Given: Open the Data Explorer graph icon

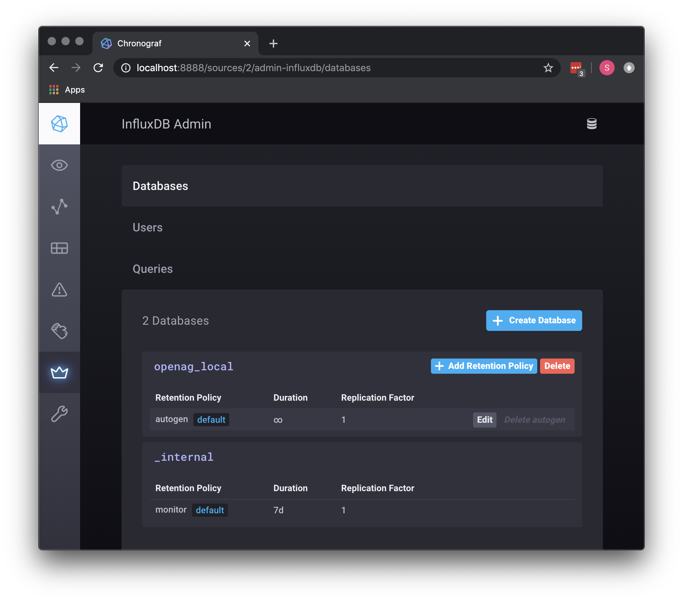Looking at the screenshot, I should click(59, 207).
